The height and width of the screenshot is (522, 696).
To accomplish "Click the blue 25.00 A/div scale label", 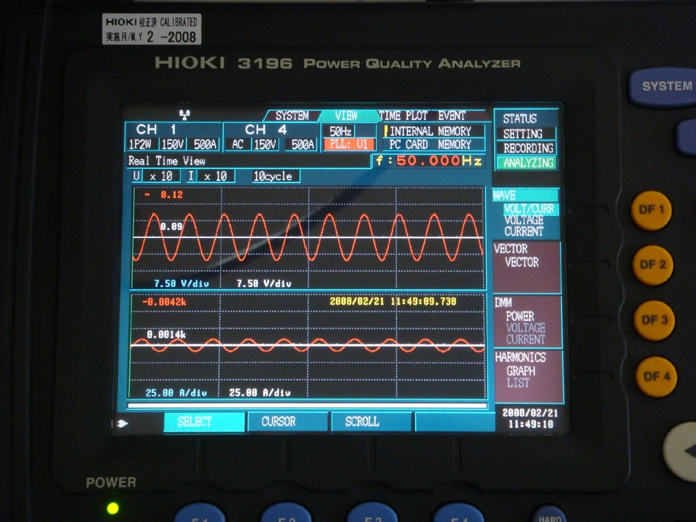I will pyautogui.click(x=176, y=393).
